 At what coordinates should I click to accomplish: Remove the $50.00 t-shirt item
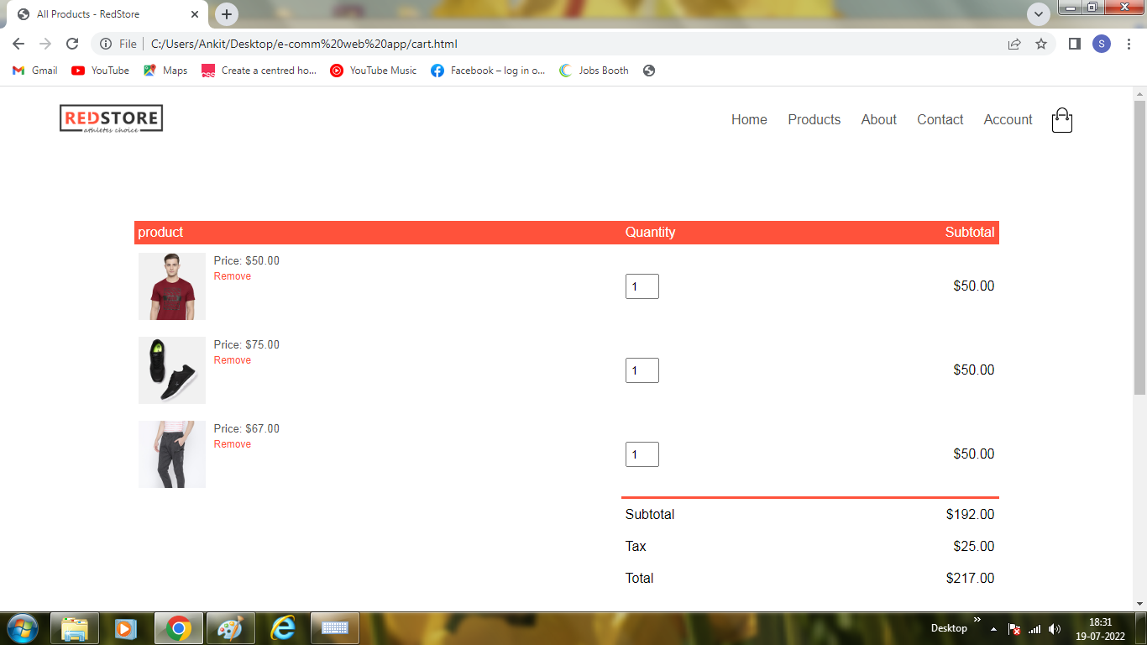click(x=233, y=276)
